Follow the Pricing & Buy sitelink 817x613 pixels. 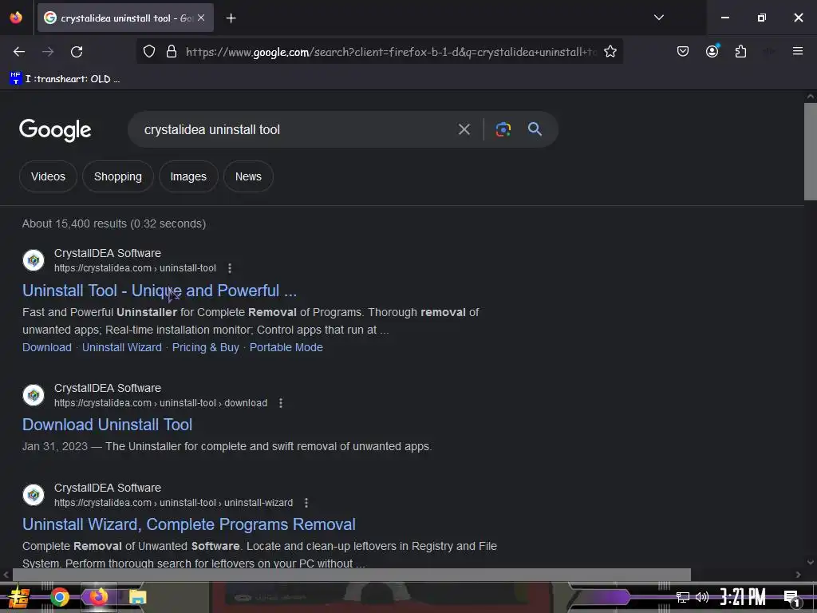[205, 347]
